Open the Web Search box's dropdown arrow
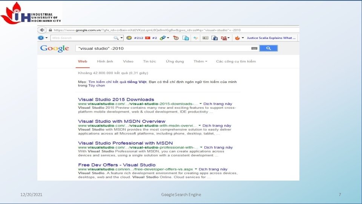The height and width of the screenshot is (204, 362). [x=121, y=38]
